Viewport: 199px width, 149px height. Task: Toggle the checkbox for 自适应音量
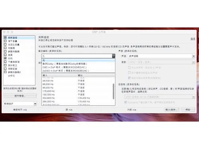pos(5,45)
